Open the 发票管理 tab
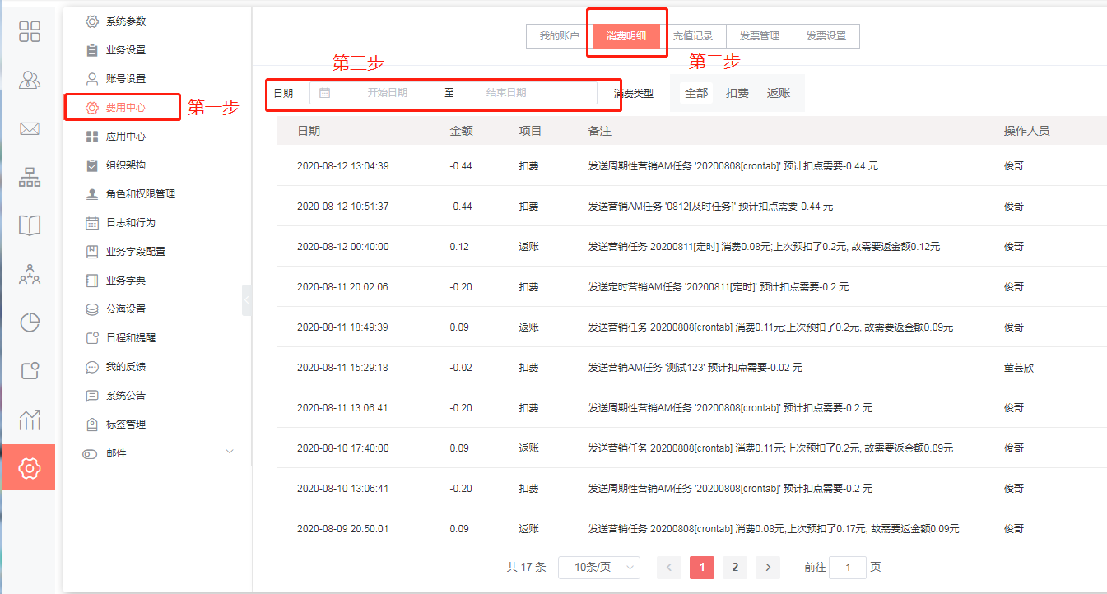 (x=760, y=36)
